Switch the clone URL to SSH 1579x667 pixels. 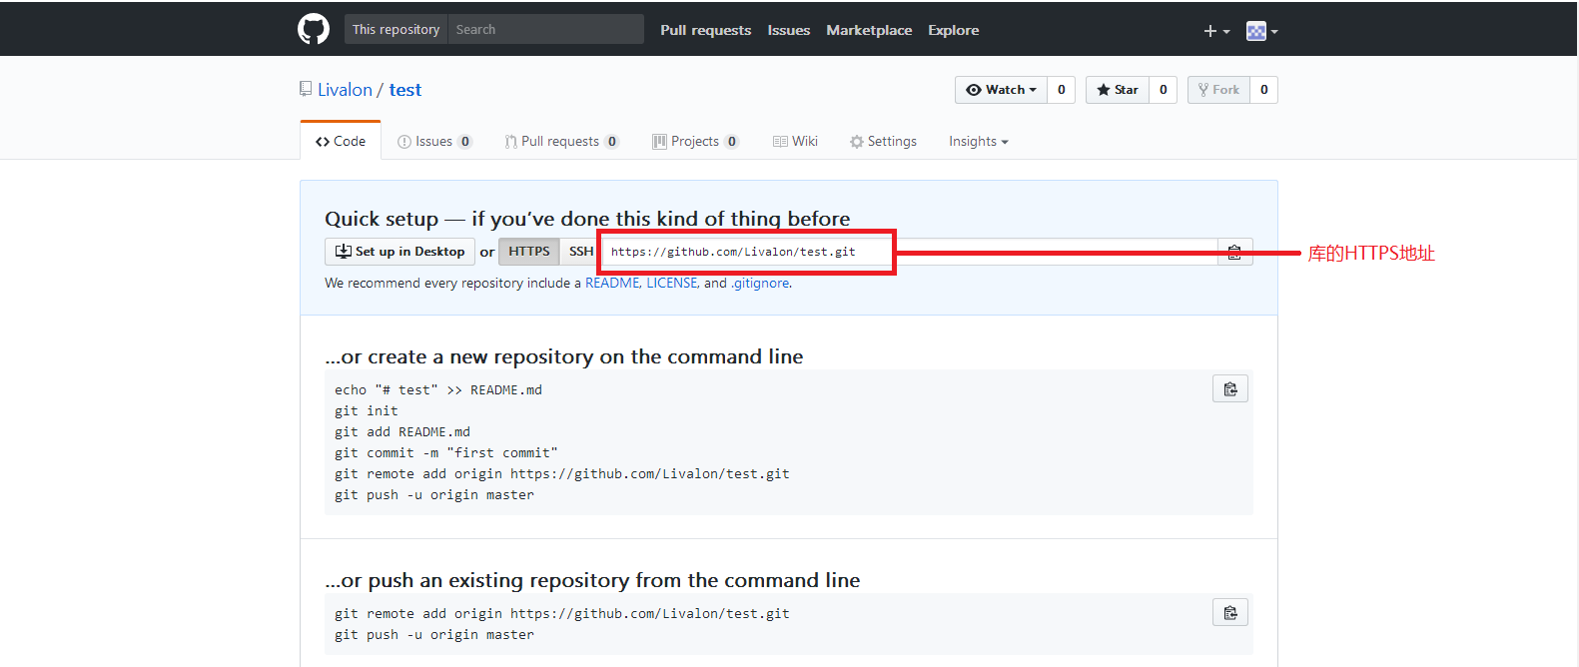point(580,252)
